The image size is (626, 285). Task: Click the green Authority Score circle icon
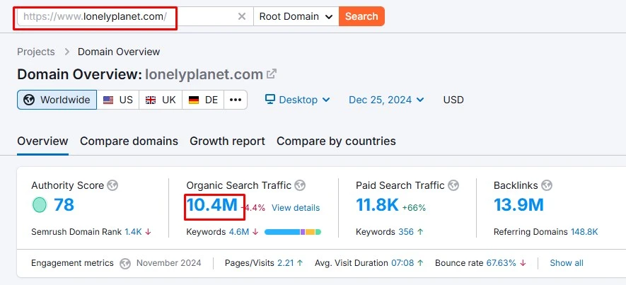click(x=40, y=206)
